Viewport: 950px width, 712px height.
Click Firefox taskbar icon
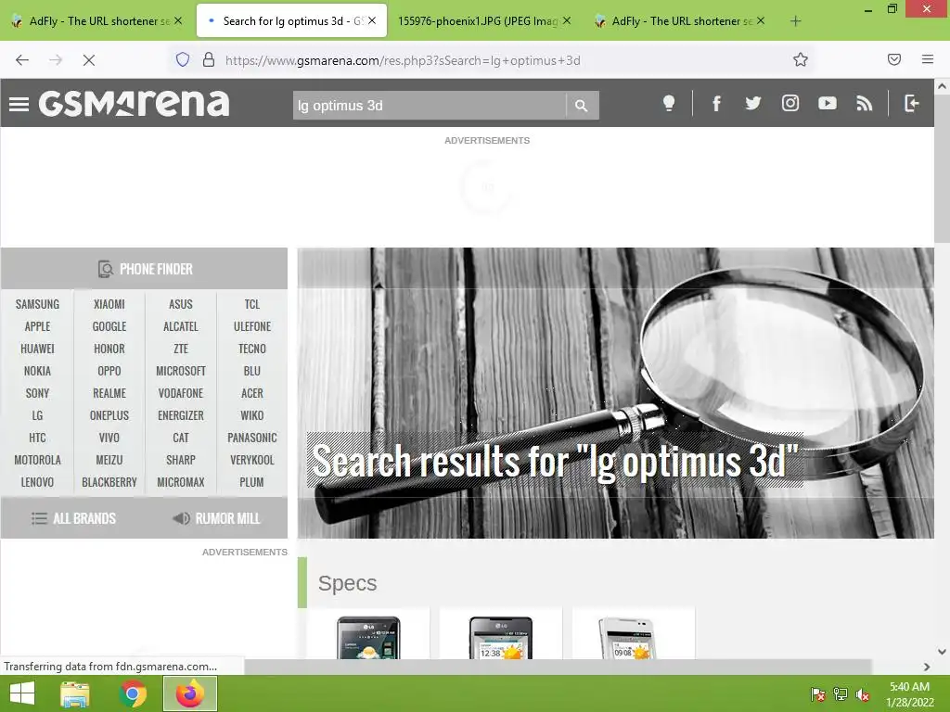[190, 693]
